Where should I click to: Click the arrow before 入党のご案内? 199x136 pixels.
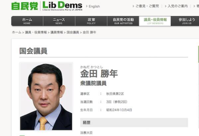pos(166,6)
